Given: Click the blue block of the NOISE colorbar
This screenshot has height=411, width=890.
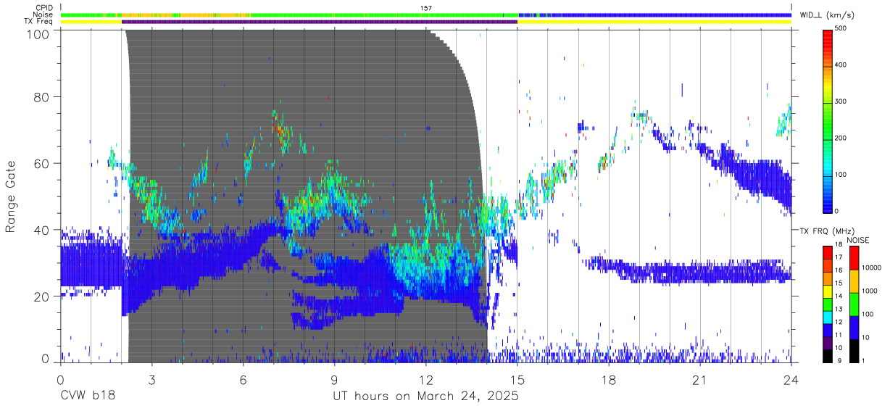Looking at the screenshot, I should pos(854,328).
